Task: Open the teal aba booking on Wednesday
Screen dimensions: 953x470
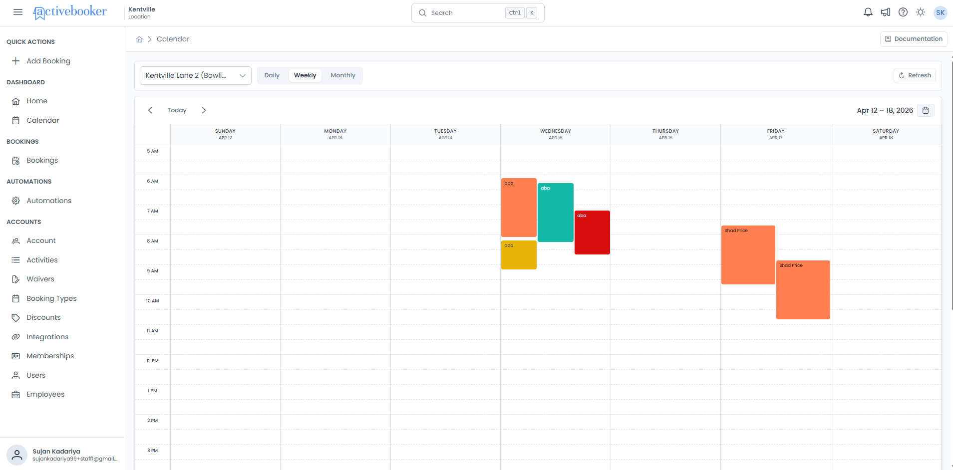Action: click(556, 213)
